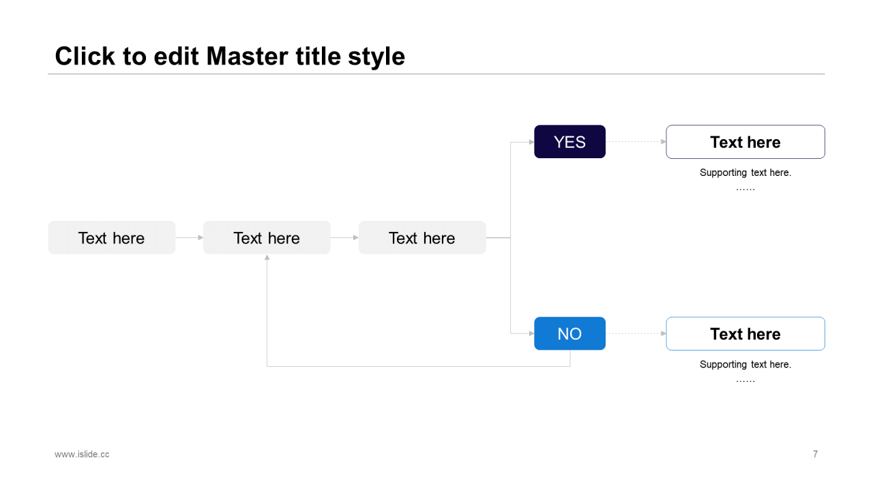Click the blue NO box

pyautogui.click(x=569, y=333)
